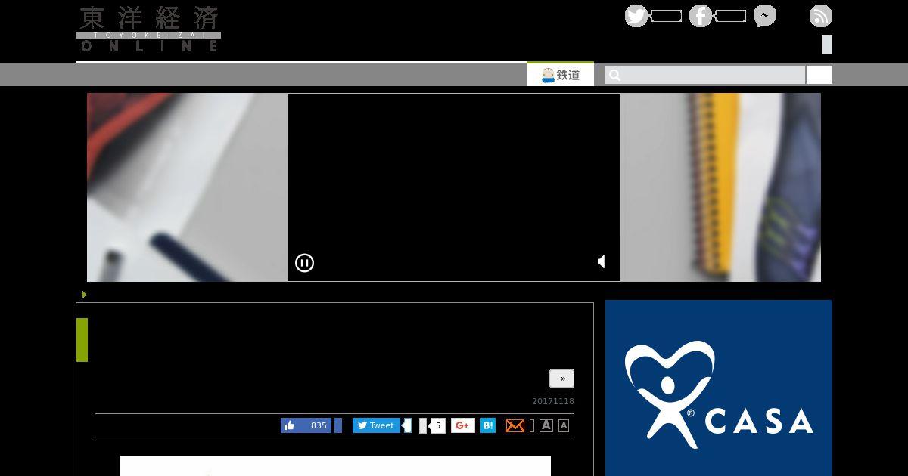908x476 pixels.
Task: Click the Facebook like count box in header
Action: pyautogui.click(x=730, y=16)
